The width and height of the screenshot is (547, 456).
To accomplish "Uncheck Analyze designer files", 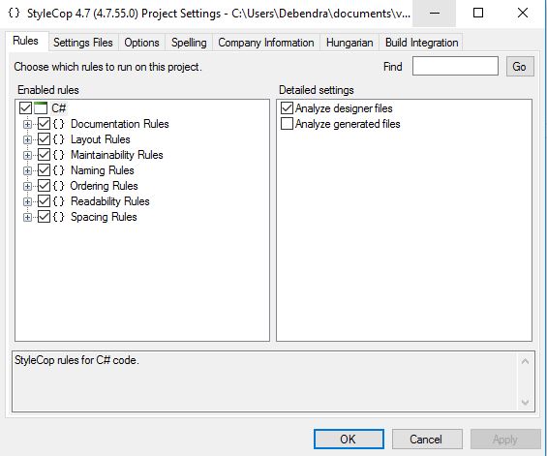I will click(x=287, y=108).
